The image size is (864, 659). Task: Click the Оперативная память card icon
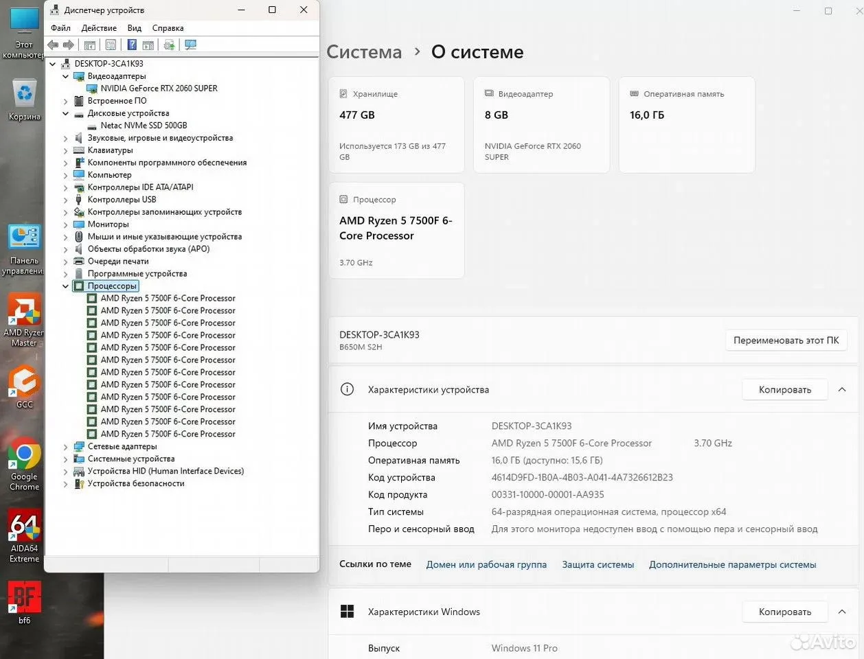tap(634, 93)
